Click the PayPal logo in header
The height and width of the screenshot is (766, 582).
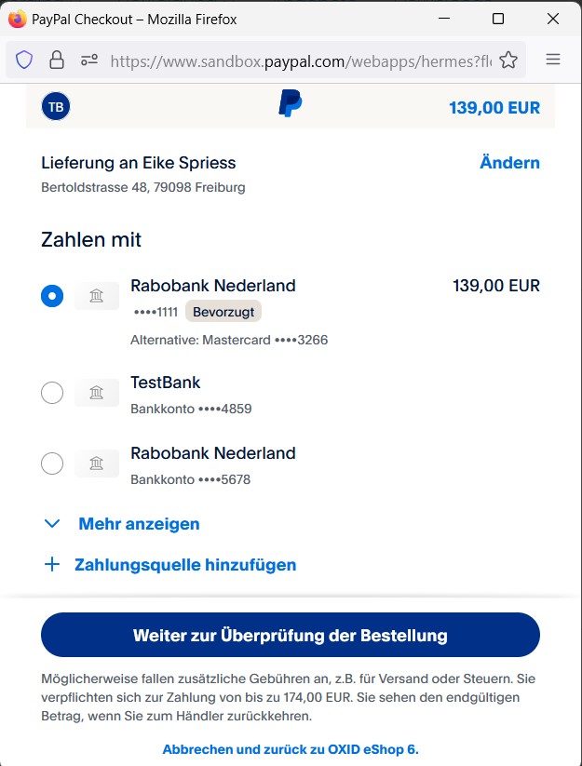click(290, 104)
